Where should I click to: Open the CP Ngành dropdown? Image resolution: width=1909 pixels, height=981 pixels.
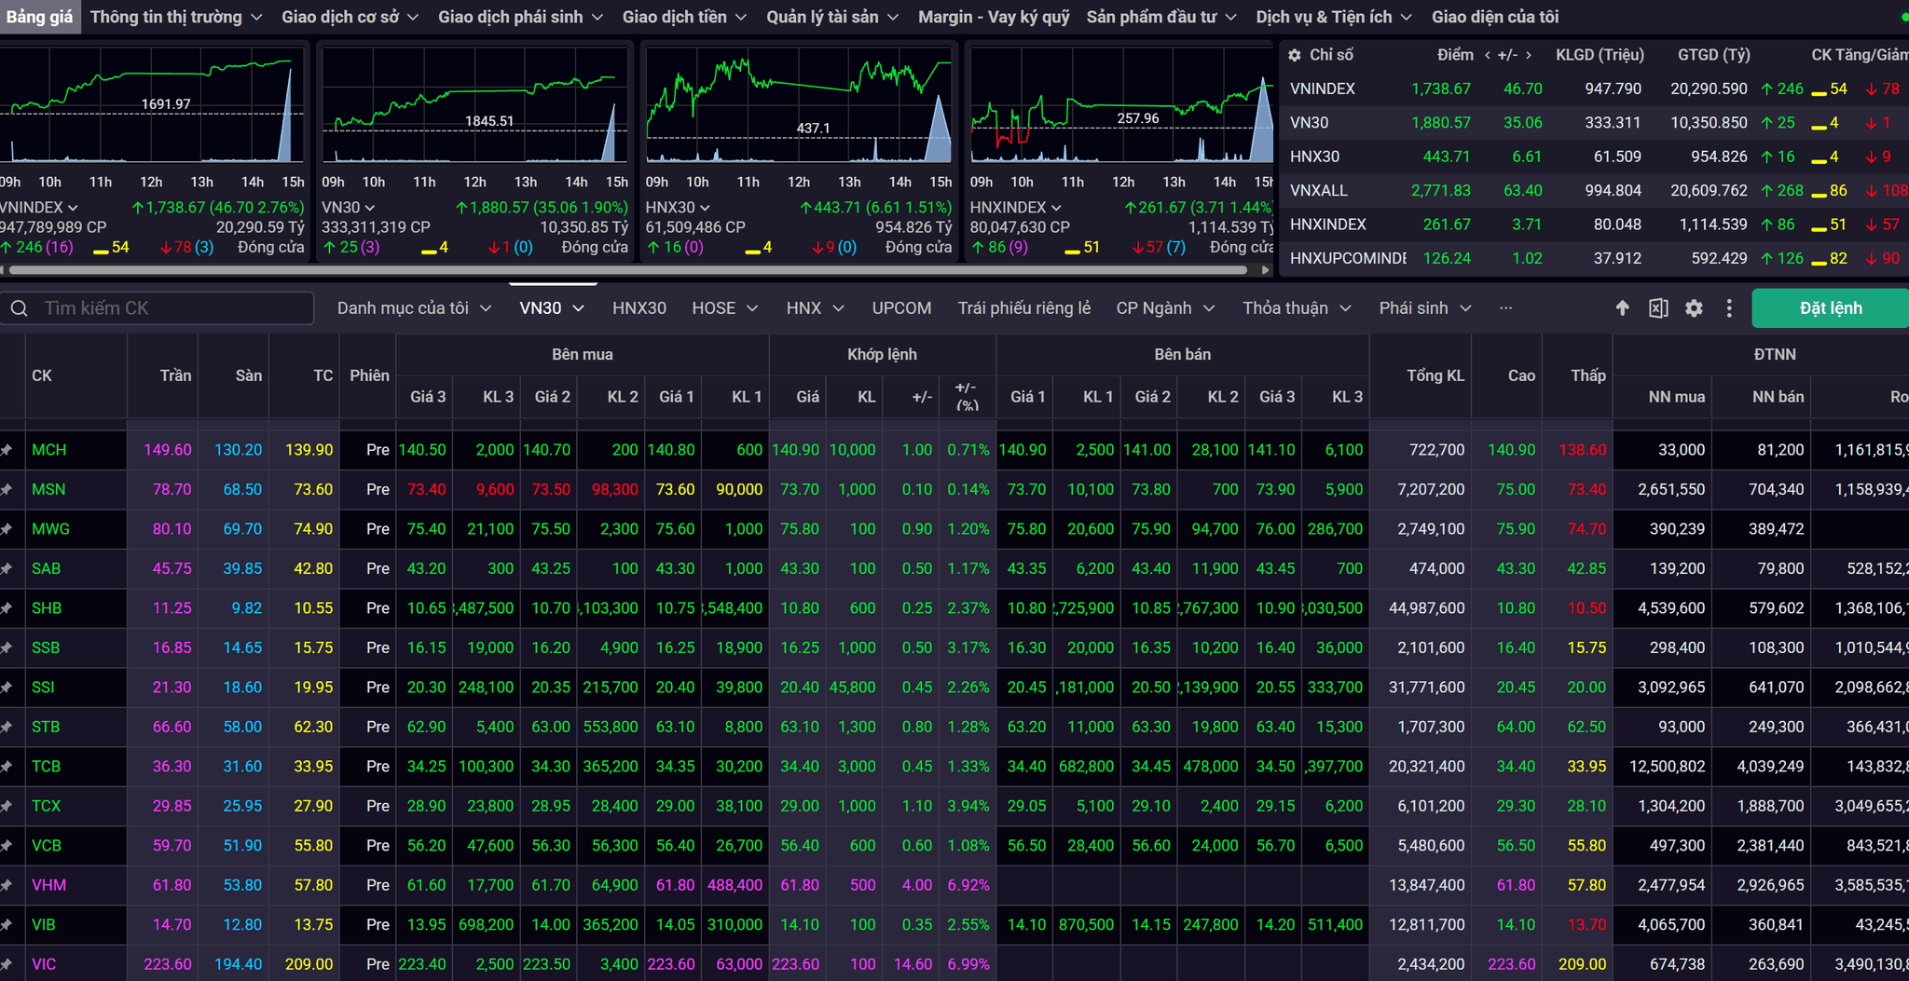coord(1165,308)
